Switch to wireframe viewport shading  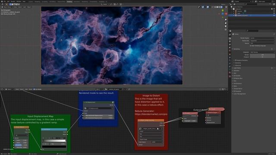click(x=215, y=7)
